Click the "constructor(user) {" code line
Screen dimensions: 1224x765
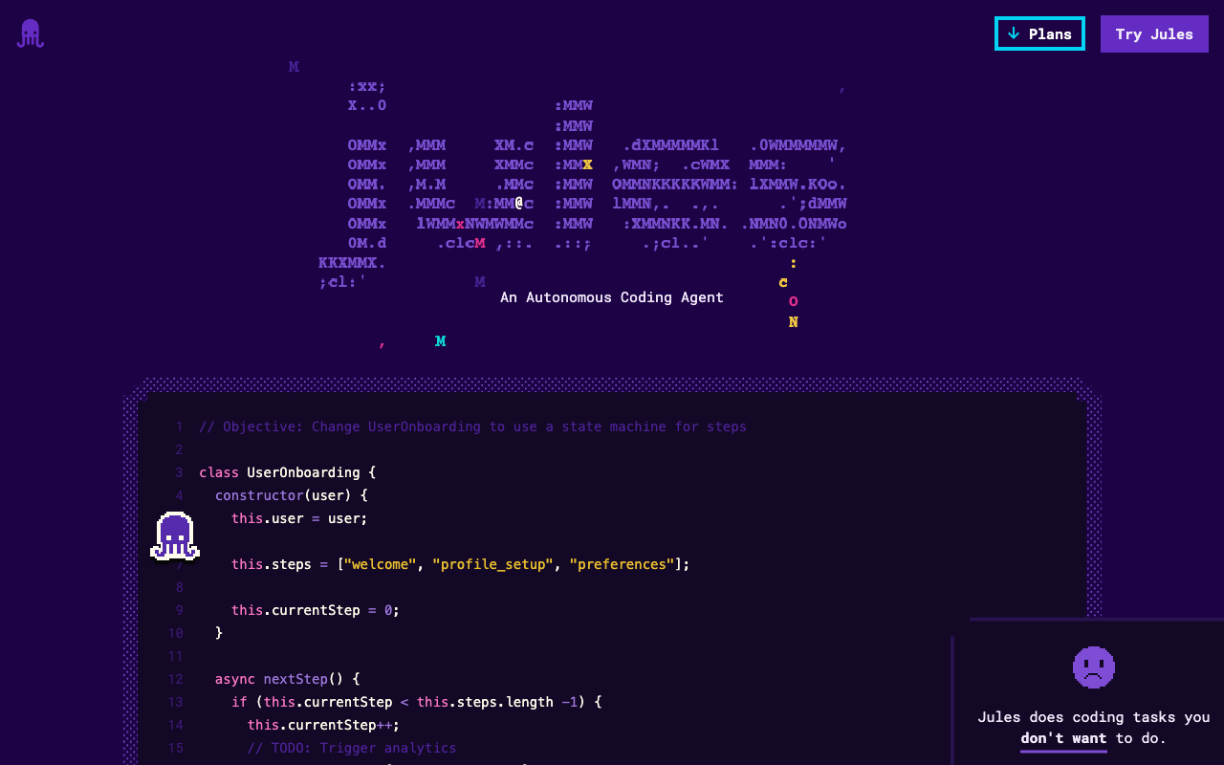[x=292, y=495]
